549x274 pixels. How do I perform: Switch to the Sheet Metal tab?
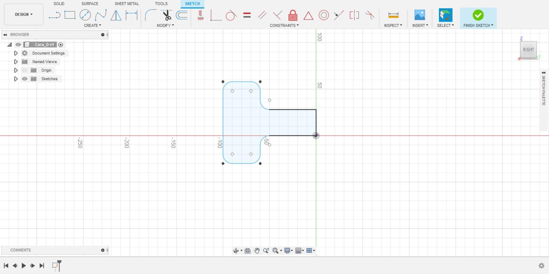click(x=127, y=4)
